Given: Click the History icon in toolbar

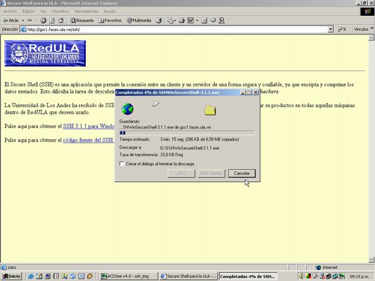Looking at the screenshot, I should click(x=158, y=20).
